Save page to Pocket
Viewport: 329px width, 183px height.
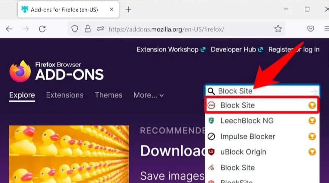311,29
